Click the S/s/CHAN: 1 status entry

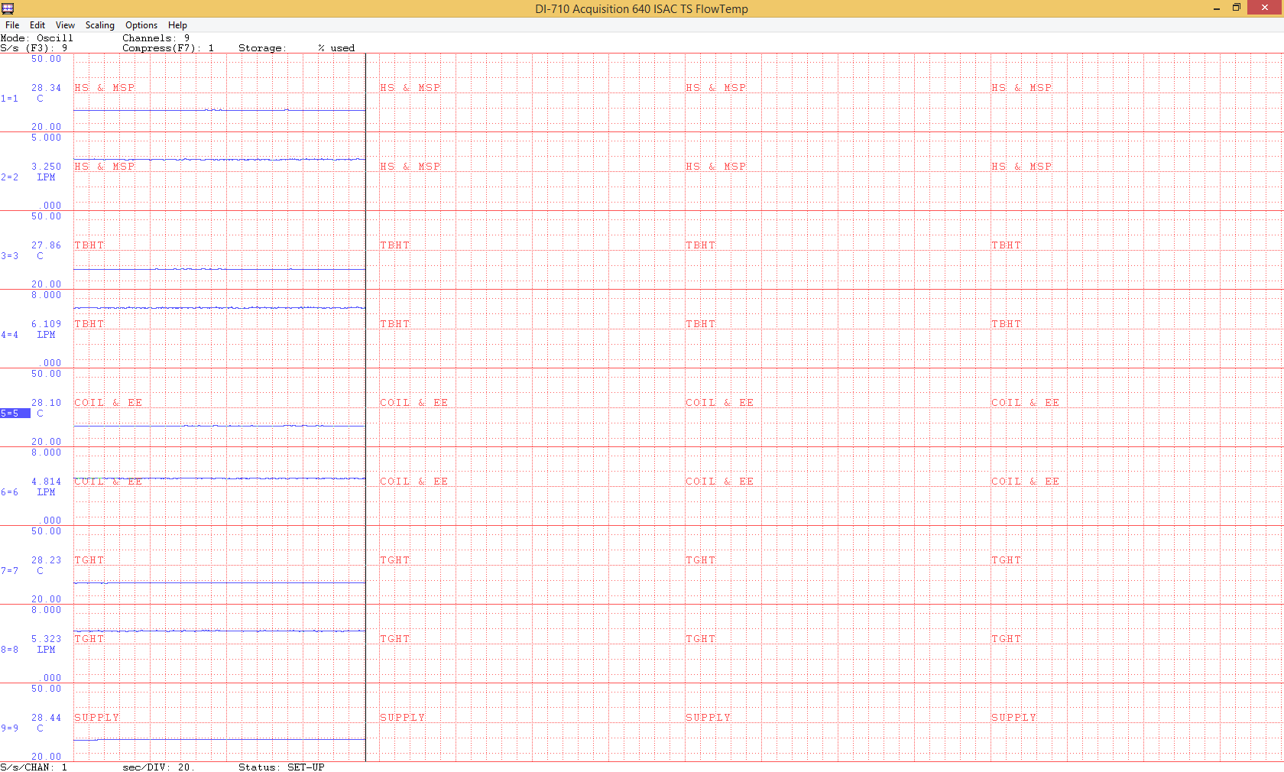(34, 767)
